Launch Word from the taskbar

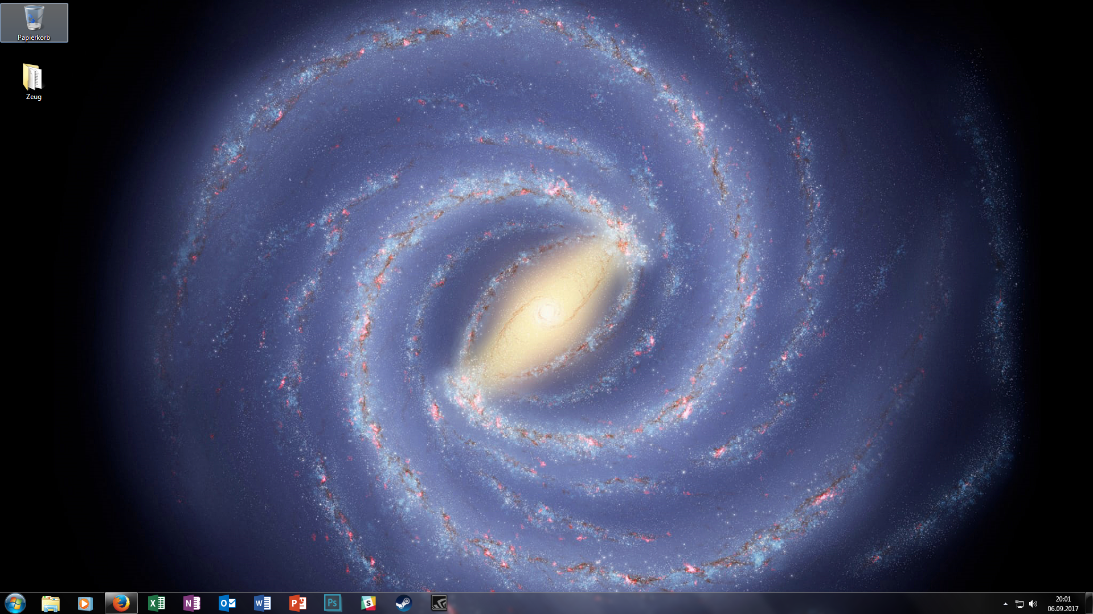(x=262, y=603)
